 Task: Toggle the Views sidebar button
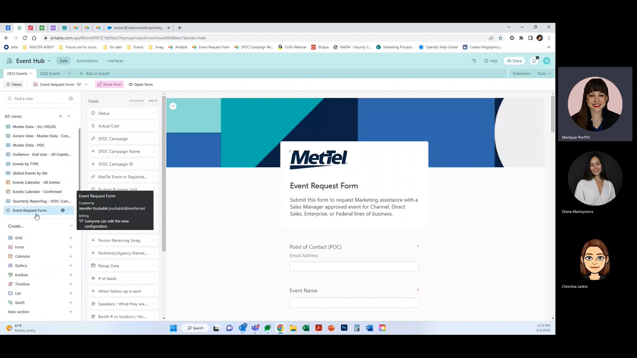coord(14,84)
